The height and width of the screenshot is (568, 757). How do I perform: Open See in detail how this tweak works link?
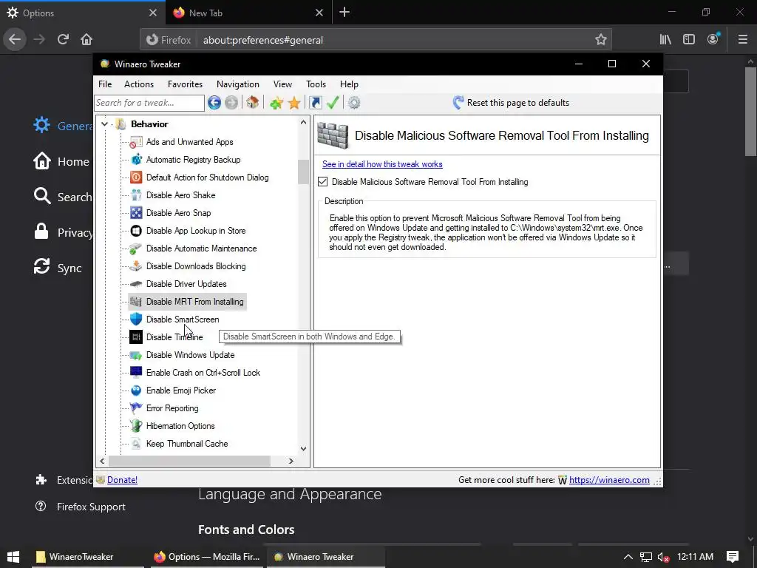(x=382, y=164)
